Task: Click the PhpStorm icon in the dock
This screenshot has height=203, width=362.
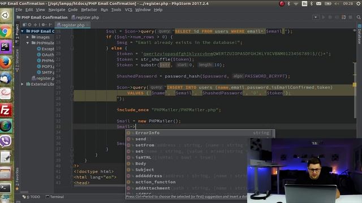Action: pyautogui.click(x=6, y=47)
